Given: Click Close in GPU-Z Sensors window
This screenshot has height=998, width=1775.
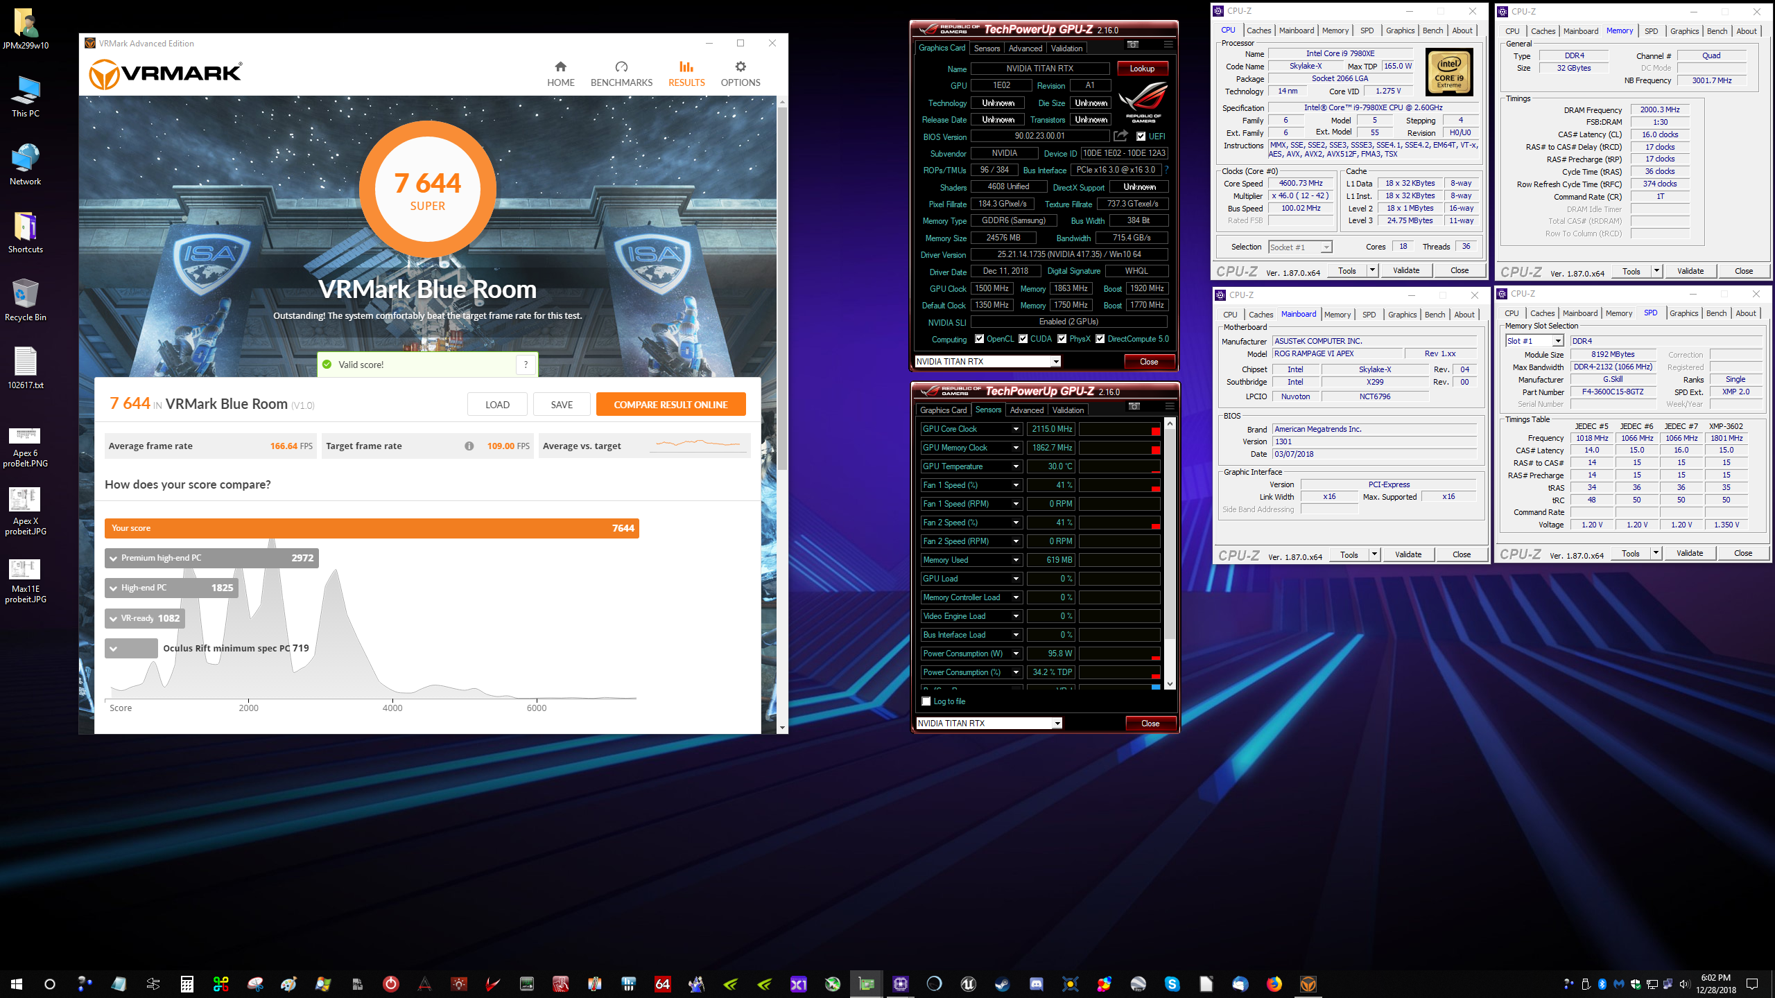Looking at the screenshot, I should 1150,724.
